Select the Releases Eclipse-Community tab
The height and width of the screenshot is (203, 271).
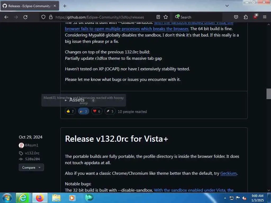click(30, 6)
